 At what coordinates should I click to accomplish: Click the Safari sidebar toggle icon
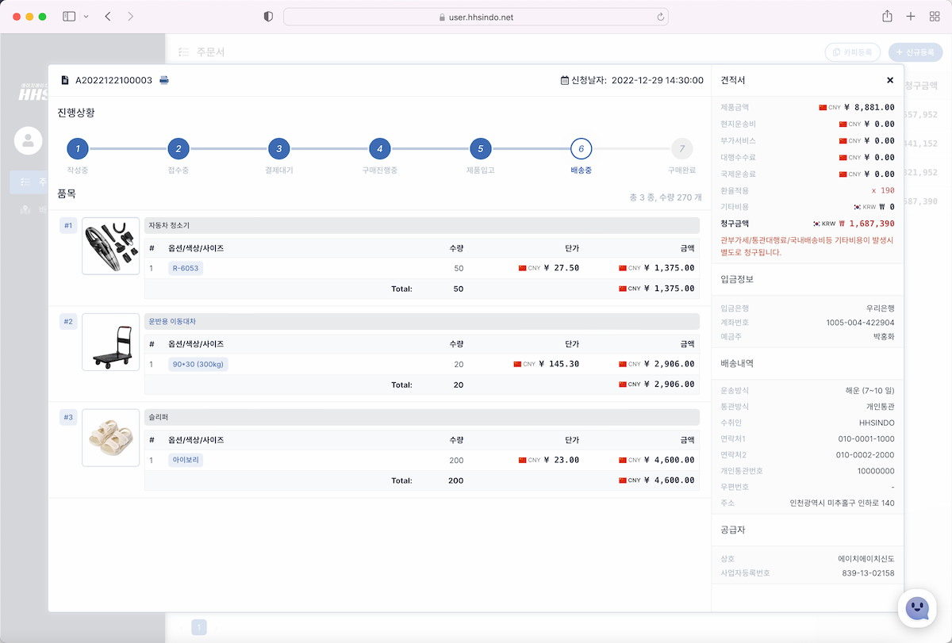point(69,17)
